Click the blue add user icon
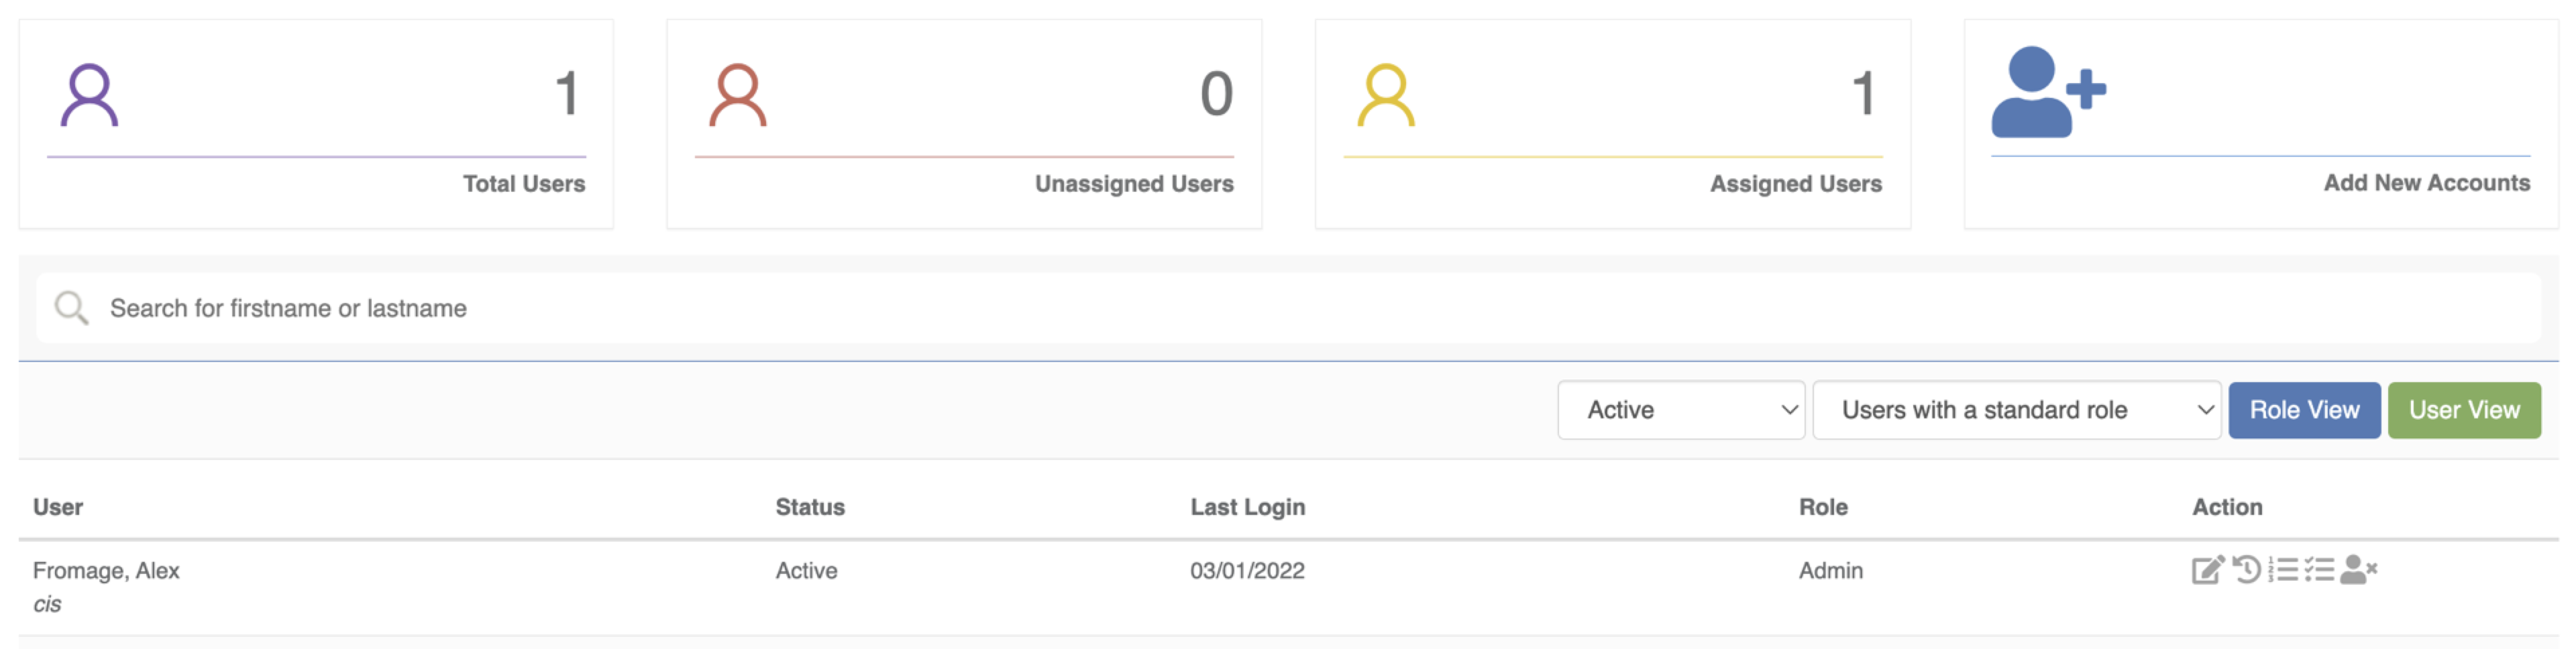 click(2047, 92)
